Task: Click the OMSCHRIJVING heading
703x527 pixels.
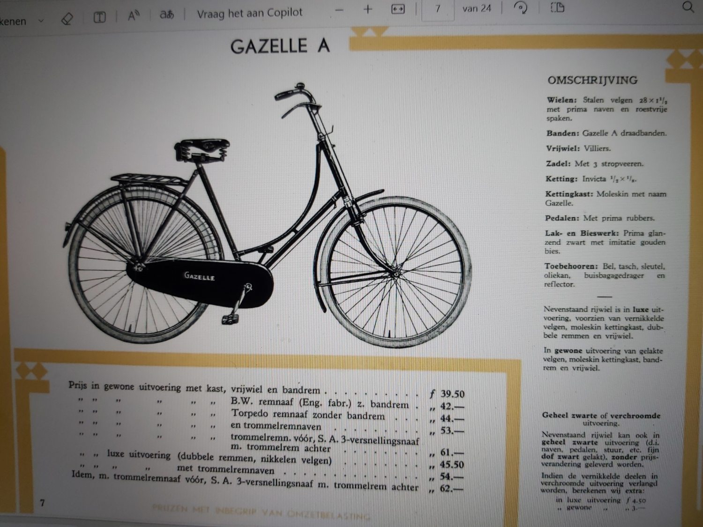Action: pyautogui.click(x=592, y=80)
